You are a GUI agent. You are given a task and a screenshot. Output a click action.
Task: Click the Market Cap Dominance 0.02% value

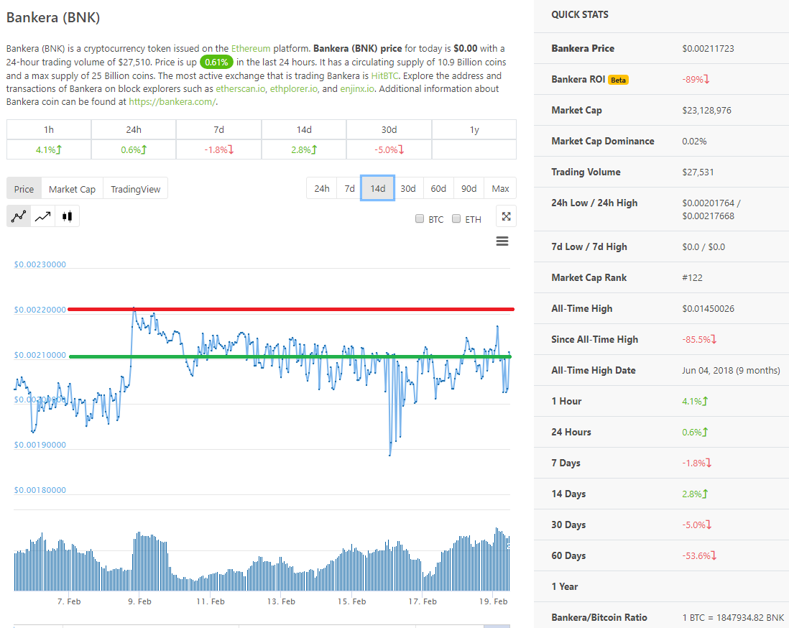(x=694, y=141)
